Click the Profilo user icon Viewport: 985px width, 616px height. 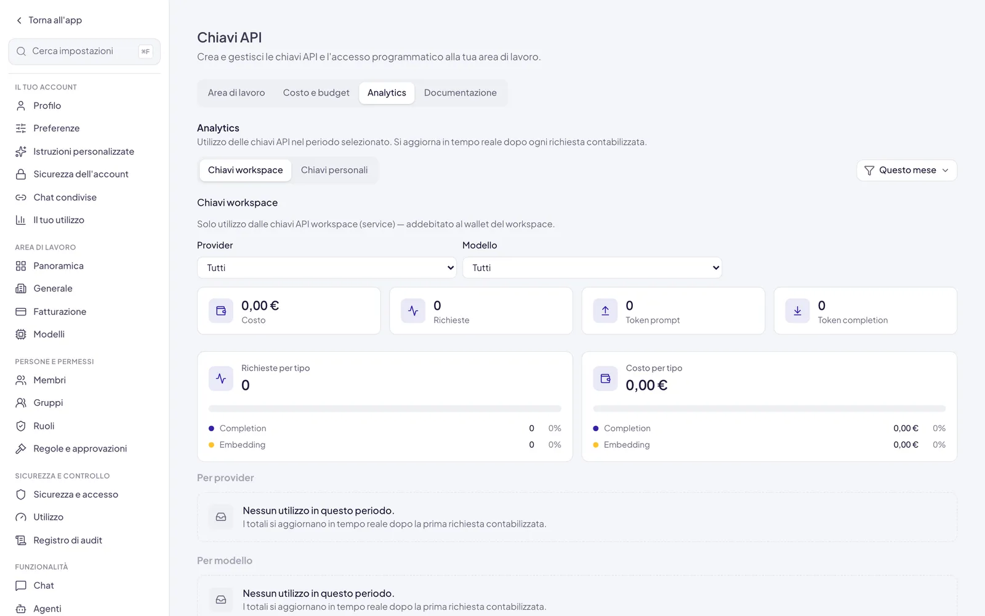coord(21,105)
